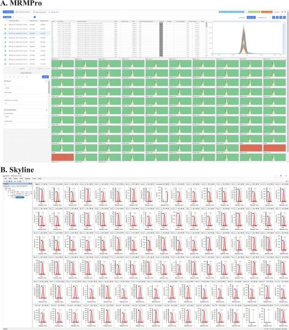Collapse the XIC Smooth Params section
Image resolution: width=289 pixels, height=330 pixels.
(x=25, y=110)
